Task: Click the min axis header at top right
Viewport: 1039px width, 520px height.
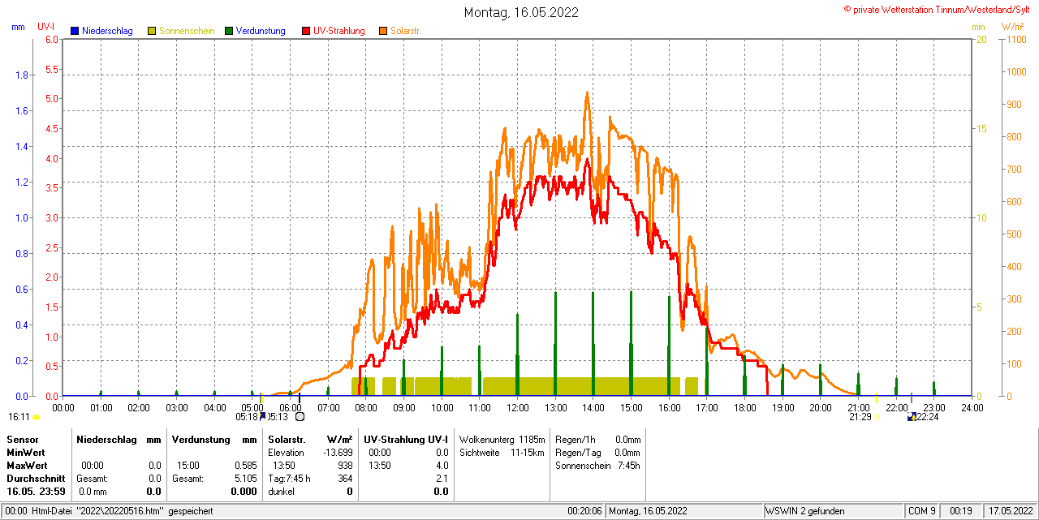Action: point(978,27)
